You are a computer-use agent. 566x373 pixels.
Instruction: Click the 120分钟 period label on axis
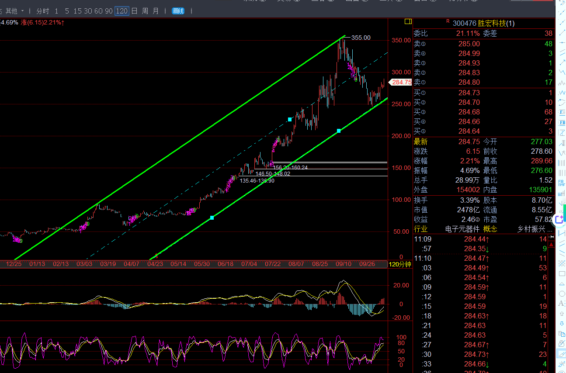(x=399, y=264)
